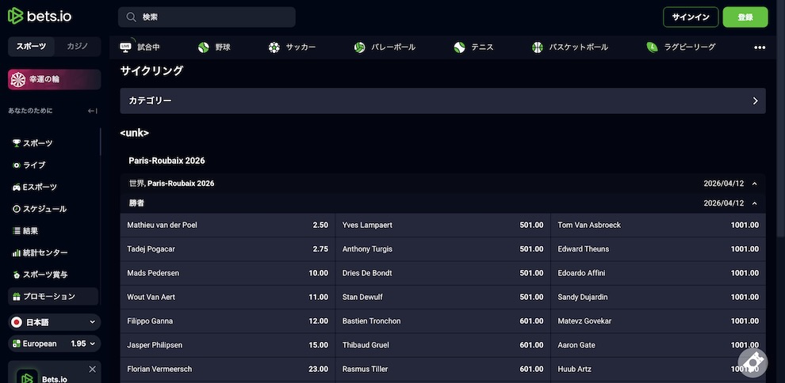The width and height of the screenshot is (785, 383).
Task: Select Anthony Turgis at 501.00
Action: (x=443, y=249)
